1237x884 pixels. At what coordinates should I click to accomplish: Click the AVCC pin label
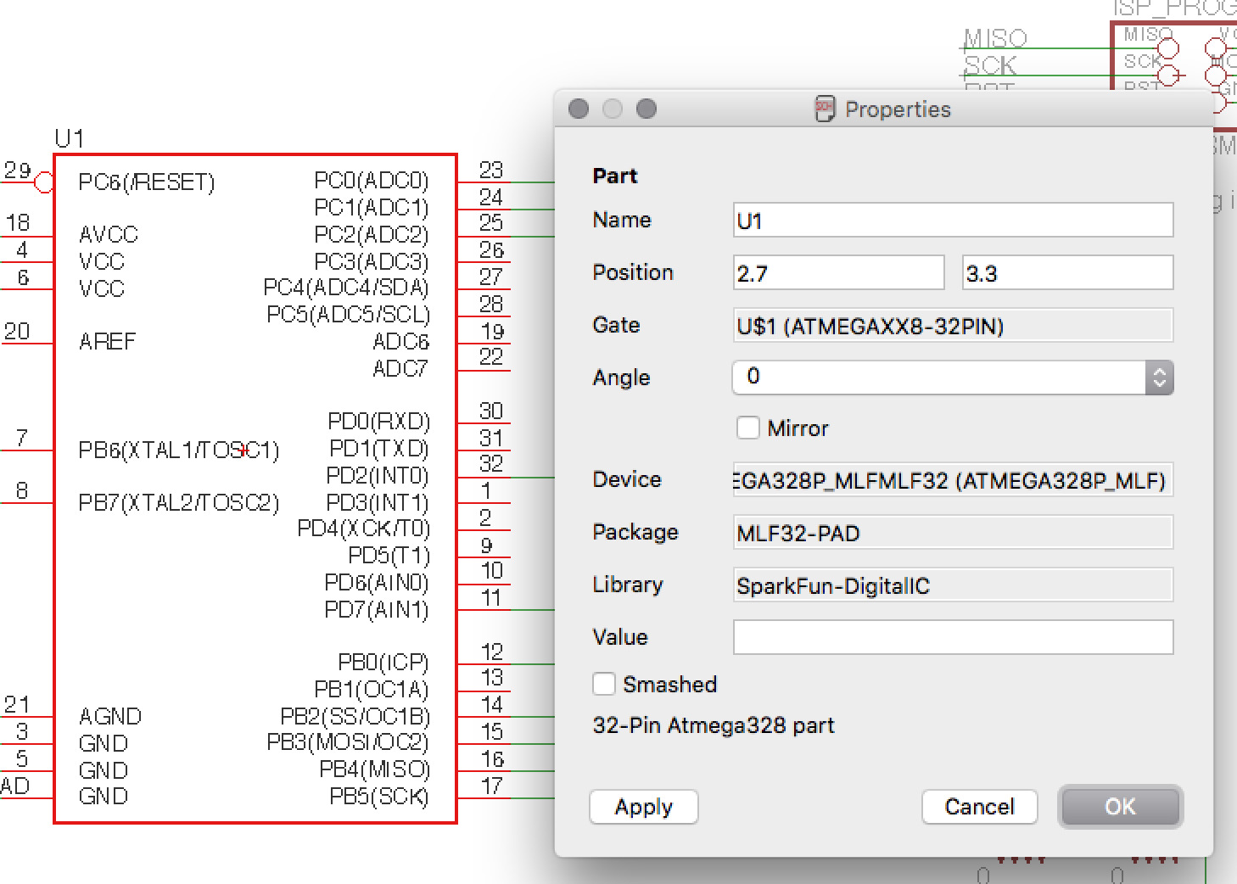[108, 234]
